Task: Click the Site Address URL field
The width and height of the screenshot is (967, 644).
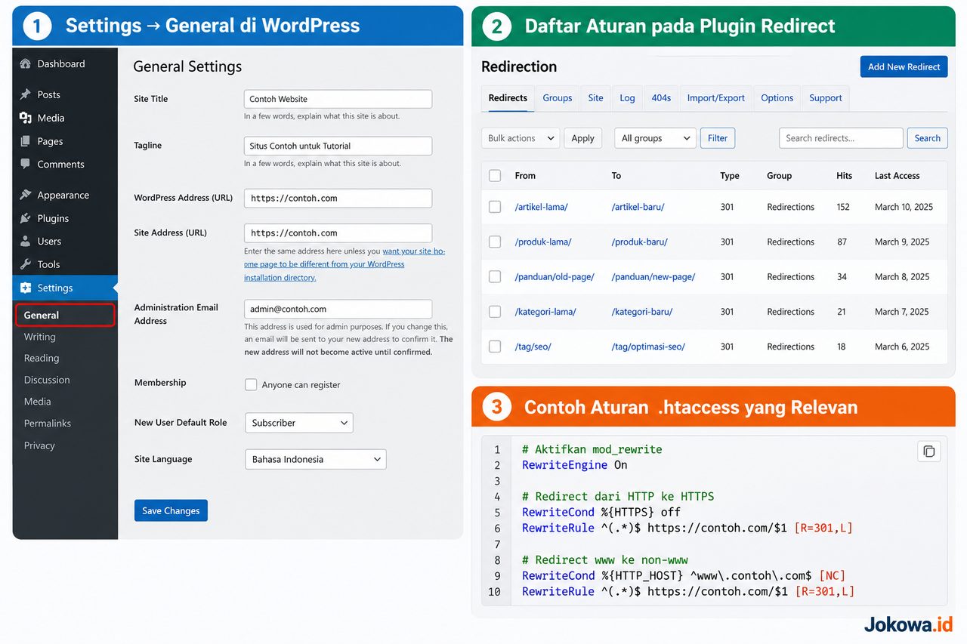Action: tap(338, 233)
